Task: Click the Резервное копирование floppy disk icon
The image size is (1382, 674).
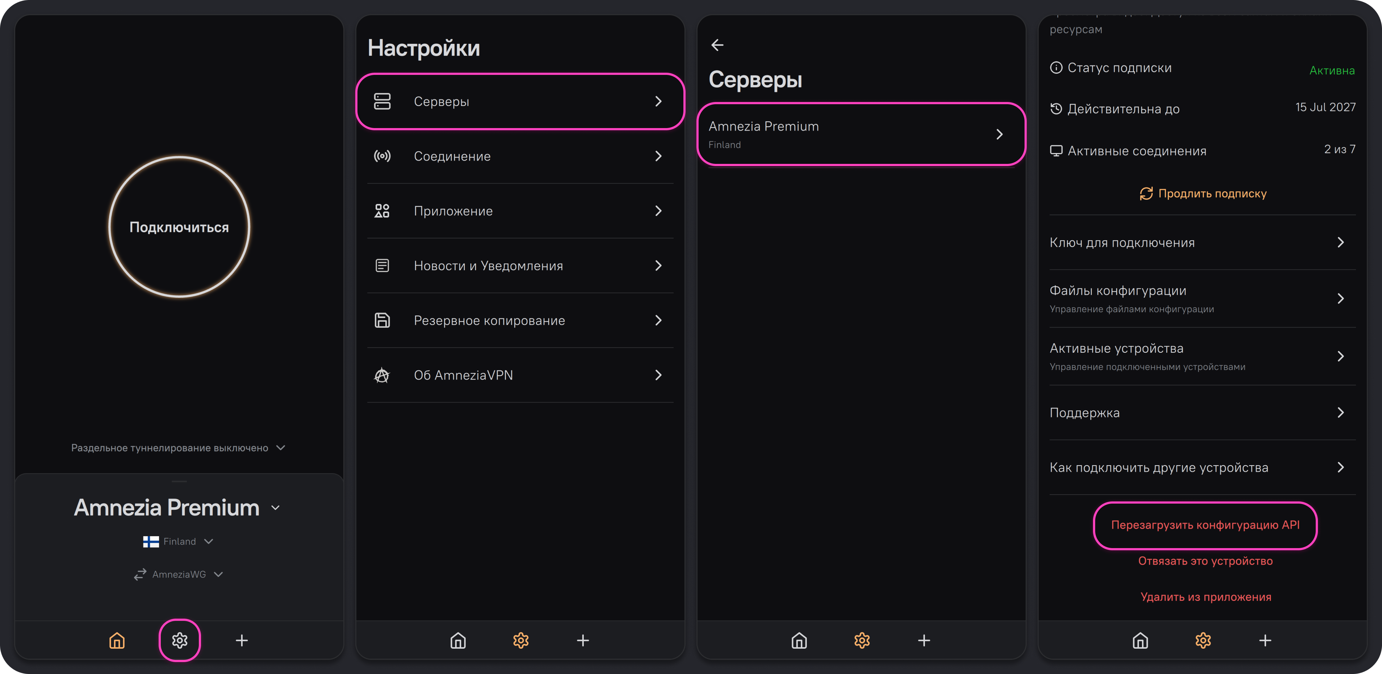Action: 382,321
